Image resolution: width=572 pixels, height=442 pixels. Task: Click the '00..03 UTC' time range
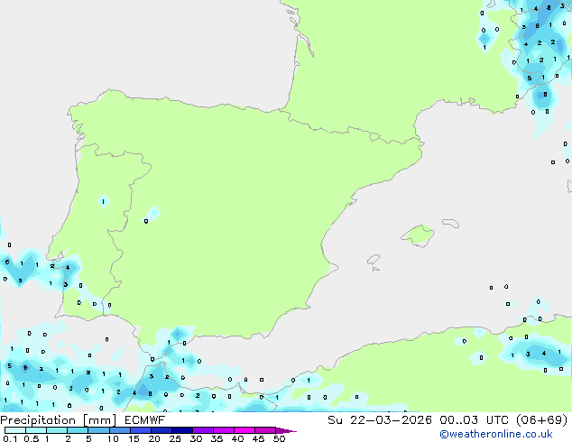pyautogui.click(x=474, y=420)
